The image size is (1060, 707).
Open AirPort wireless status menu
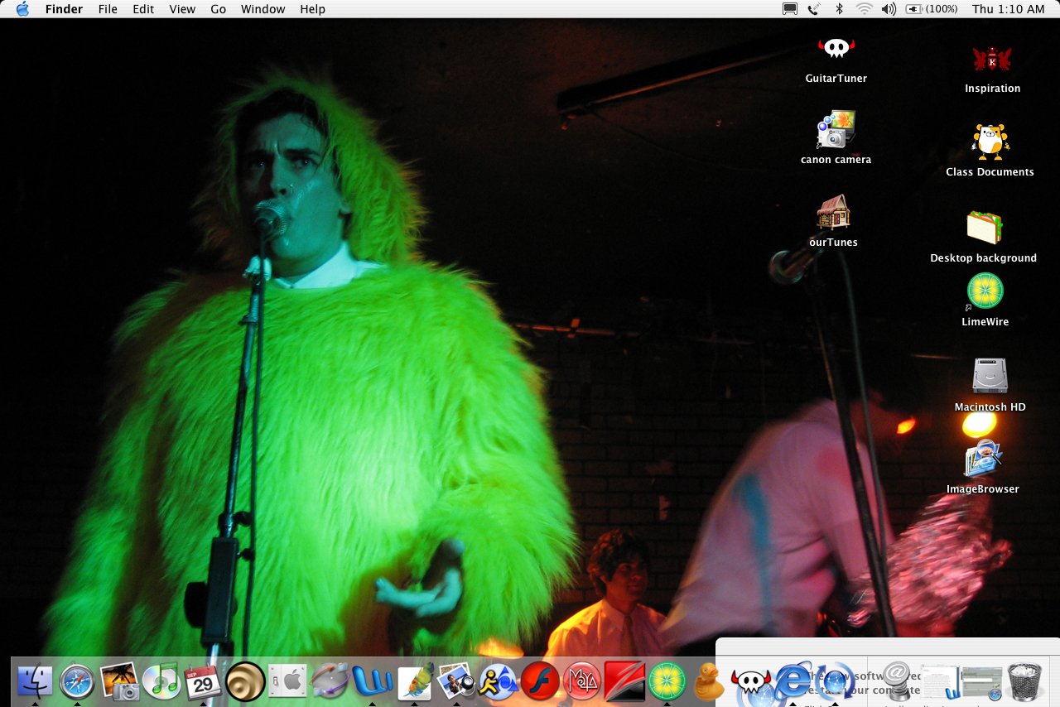point(864,9)
